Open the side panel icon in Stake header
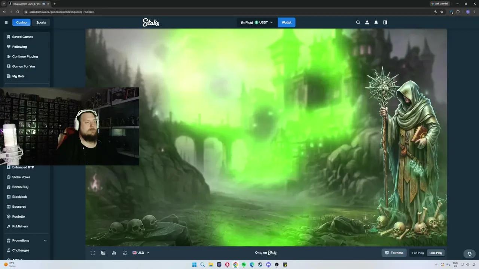 pyautogui.click(x=385, y=22)
